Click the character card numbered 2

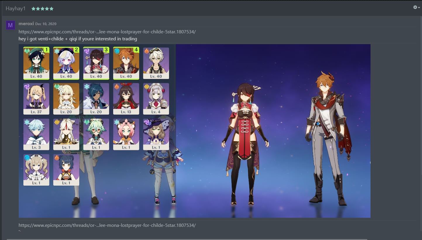pos(66,63)
